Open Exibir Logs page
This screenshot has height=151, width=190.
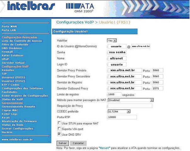point(9,114)
